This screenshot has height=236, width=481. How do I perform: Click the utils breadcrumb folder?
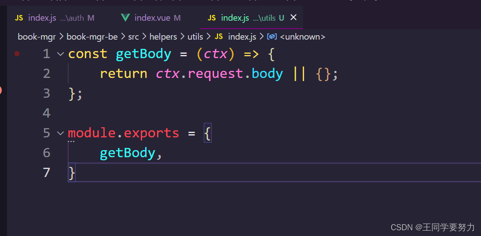[195, 37]
